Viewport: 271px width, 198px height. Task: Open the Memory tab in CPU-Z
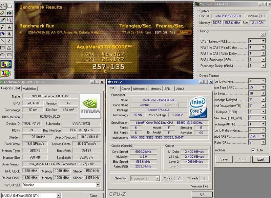point(155,89)
